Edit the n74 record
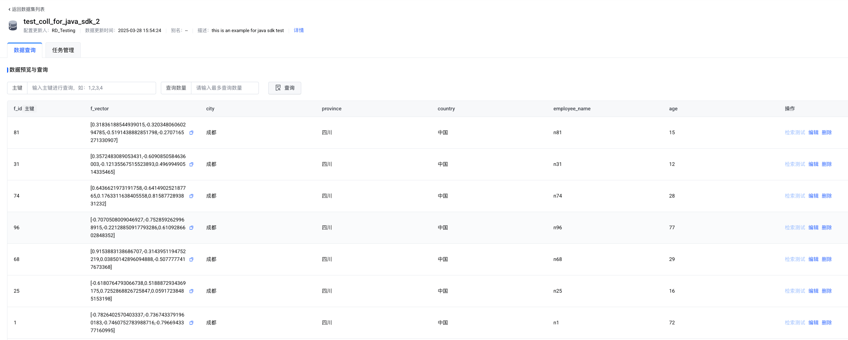 pos(813,196)
